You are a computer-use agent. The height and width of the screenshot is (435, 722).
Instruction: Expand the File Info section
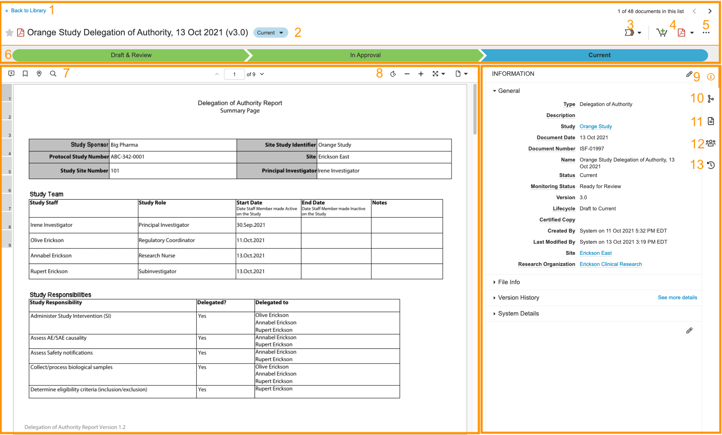click(509, 282)
